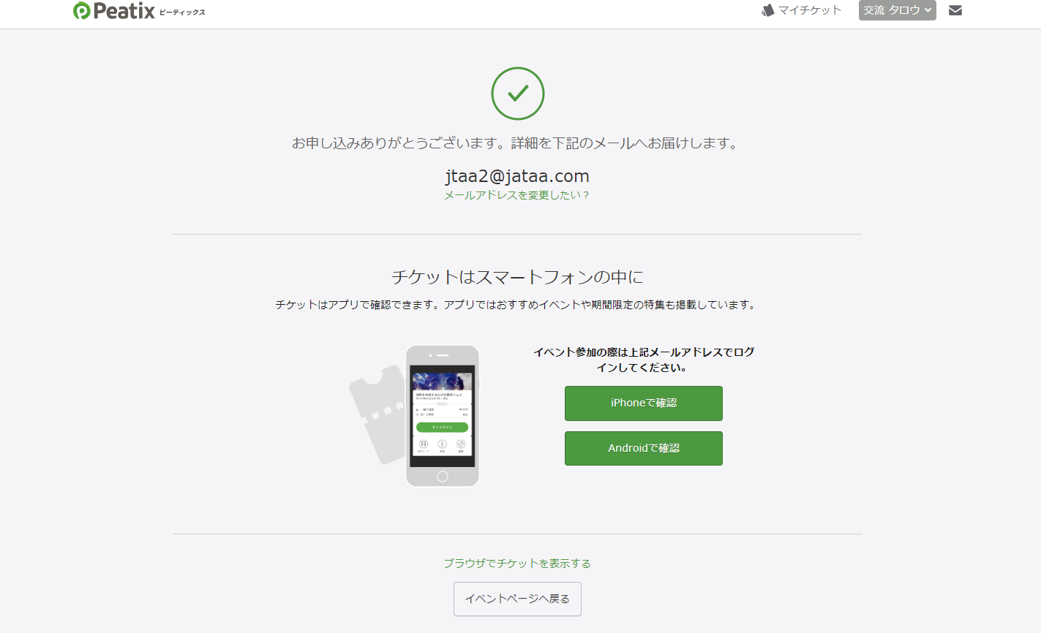Click the ピーティックス logo text
The image size is (1041, 633).
(182, 12)
